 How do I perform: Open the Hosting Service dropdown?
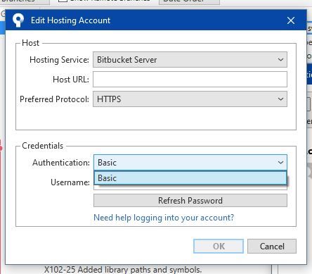(x=190, y=60)
